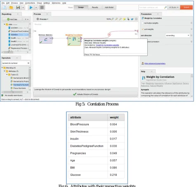
Task: Open the All Studio search scope dropdown
Action: point(174,7)
